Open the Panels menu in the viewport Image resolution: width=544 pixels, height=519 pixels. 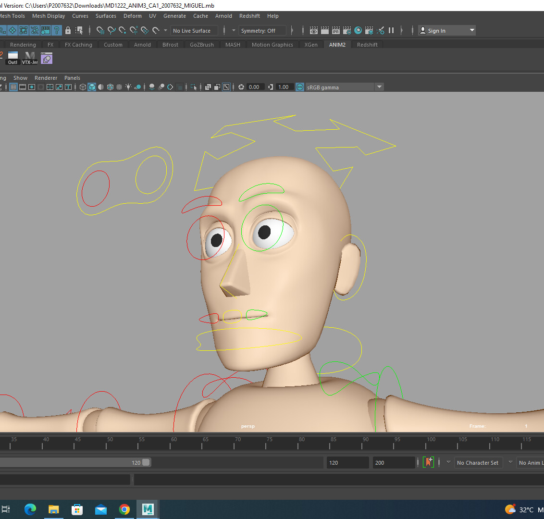[72, 77]
